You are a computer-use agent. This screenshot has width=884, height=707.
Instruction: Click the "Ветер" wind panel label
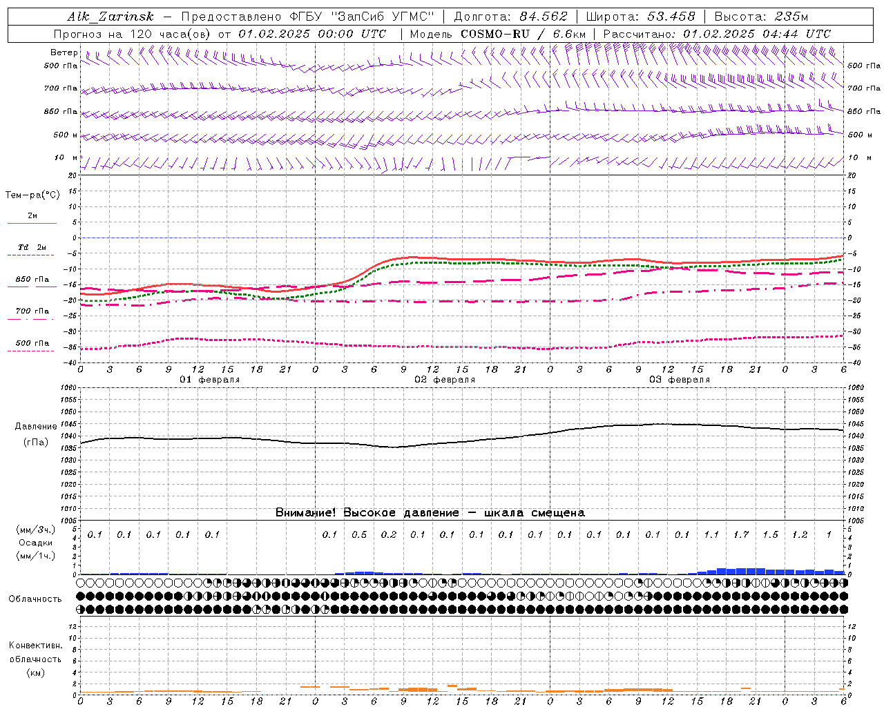pos(64,52)
